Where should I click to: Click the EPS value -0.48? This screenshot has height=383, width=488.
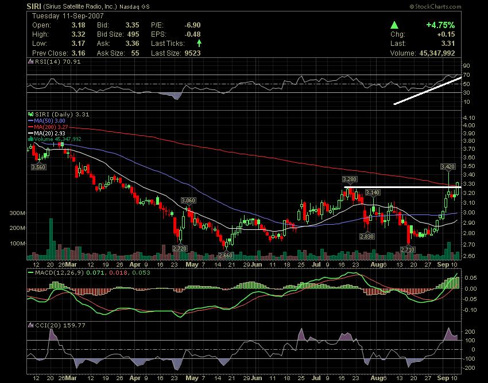(x=192, y=34)
